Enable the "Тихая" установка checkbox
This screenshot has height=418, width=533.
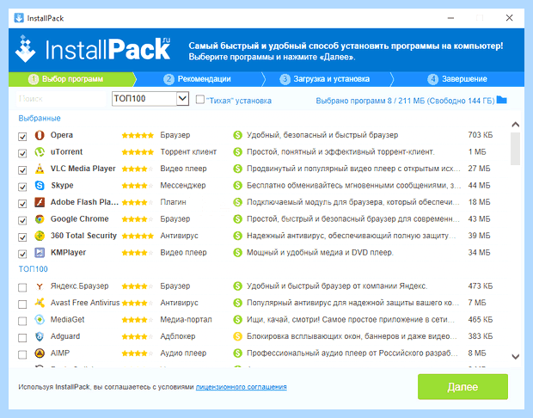pos(200,99)
